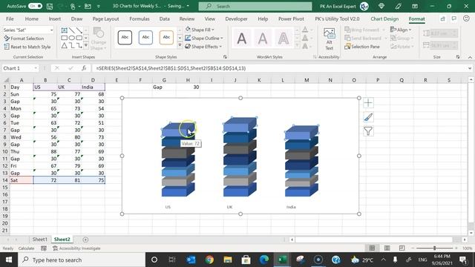The image size is (475, 267).
Task: Select the blue-outline shape style
Action: [145, 38]
